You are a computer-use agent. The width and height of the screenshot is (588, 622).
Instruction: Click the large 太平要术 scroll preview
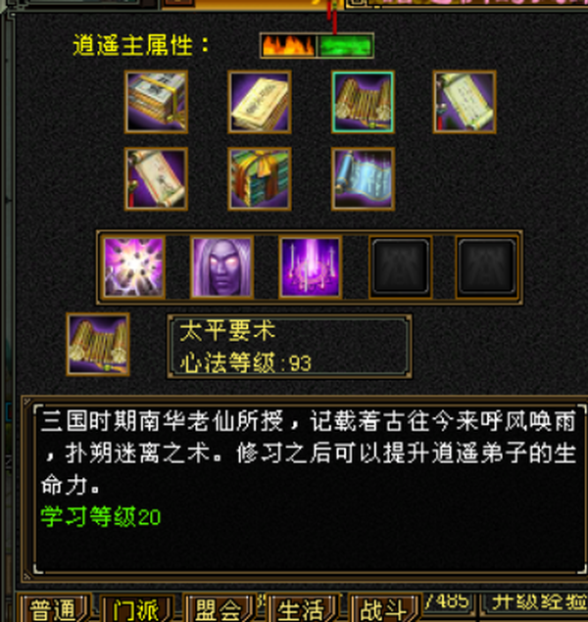point(98,345)
